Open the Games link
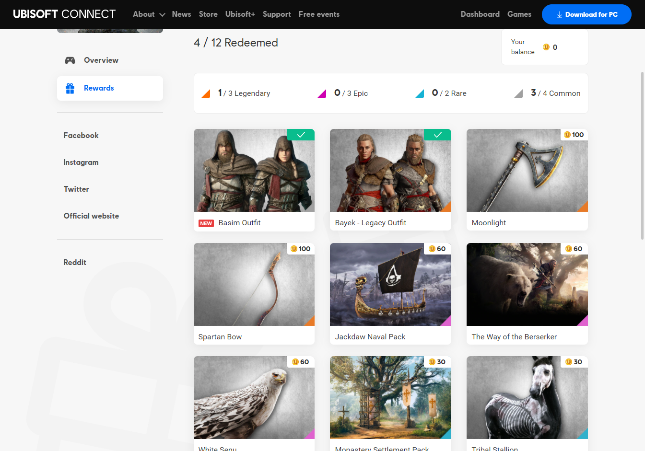The image size is (645, 451). (519, 14)
